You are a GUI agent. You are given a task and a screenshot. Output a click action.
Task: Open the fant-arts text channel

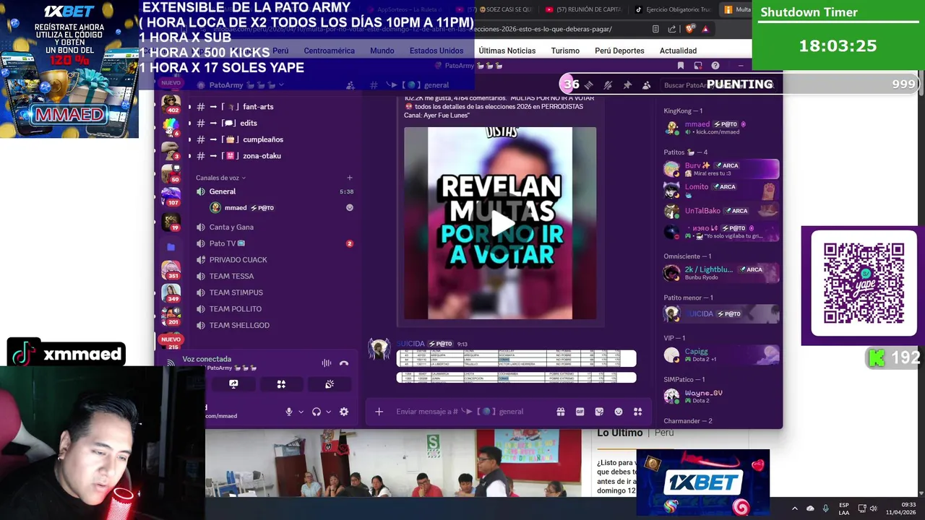click(x=272, y=106)
